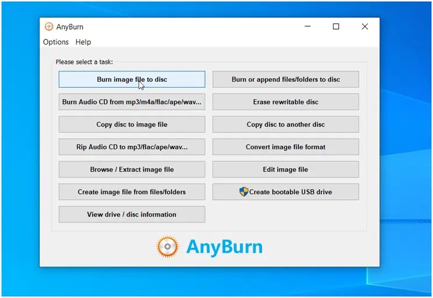
Task: Close the AnyBurn window
Action: 365,27
